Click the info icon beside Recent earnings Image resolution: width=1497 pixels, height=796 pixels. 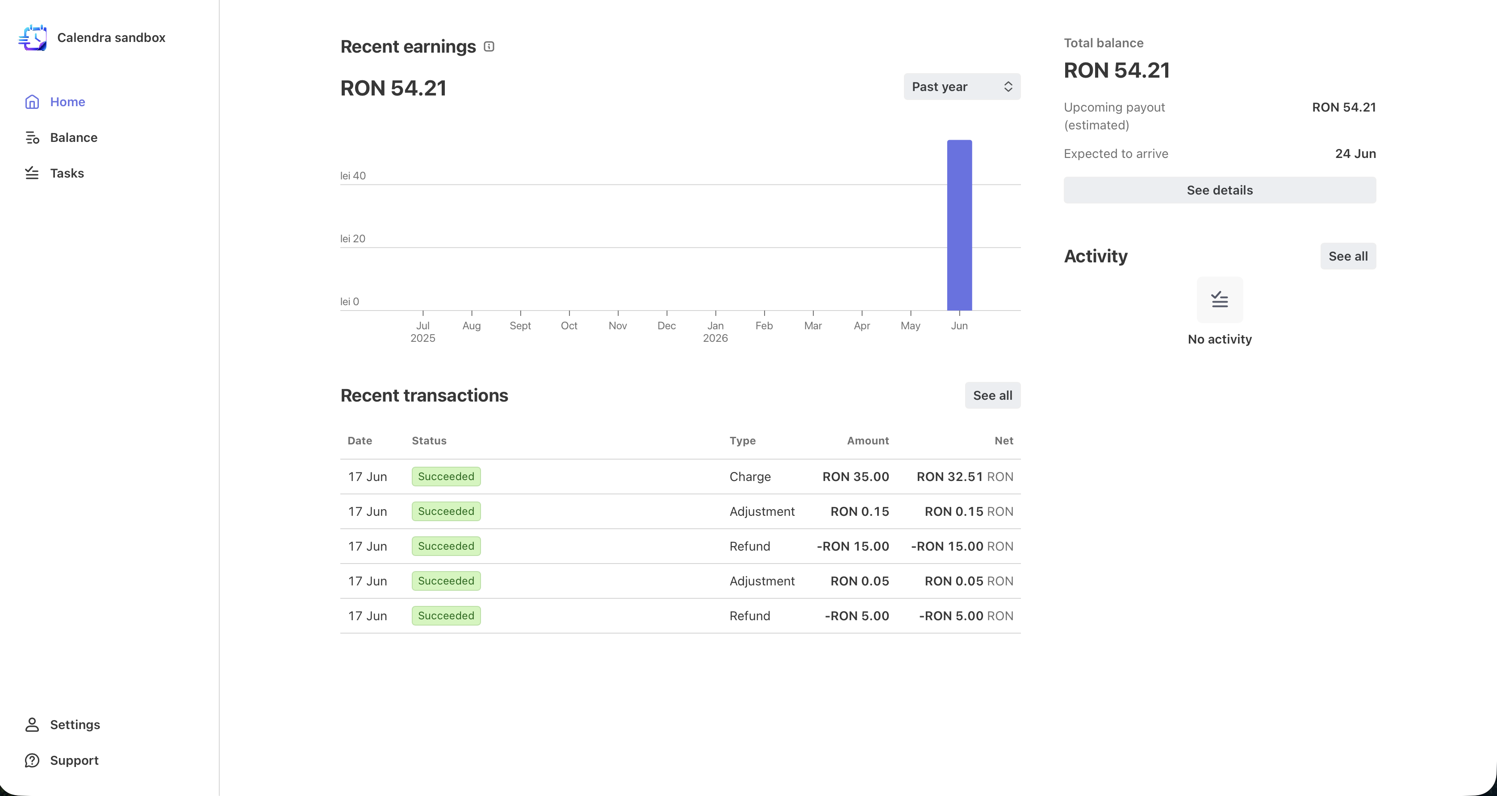pos(489,46)
